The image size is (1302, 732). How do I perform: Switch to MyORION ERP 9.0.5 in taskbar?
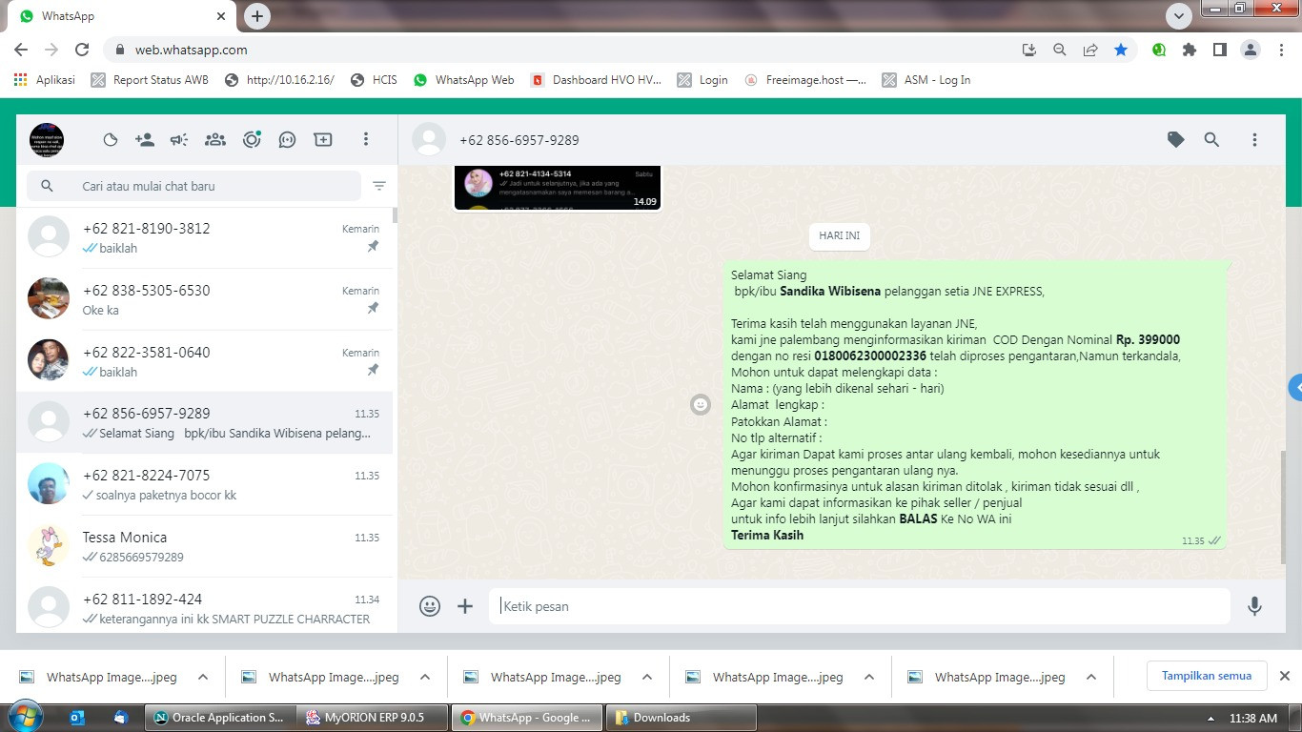coord(371,718)
